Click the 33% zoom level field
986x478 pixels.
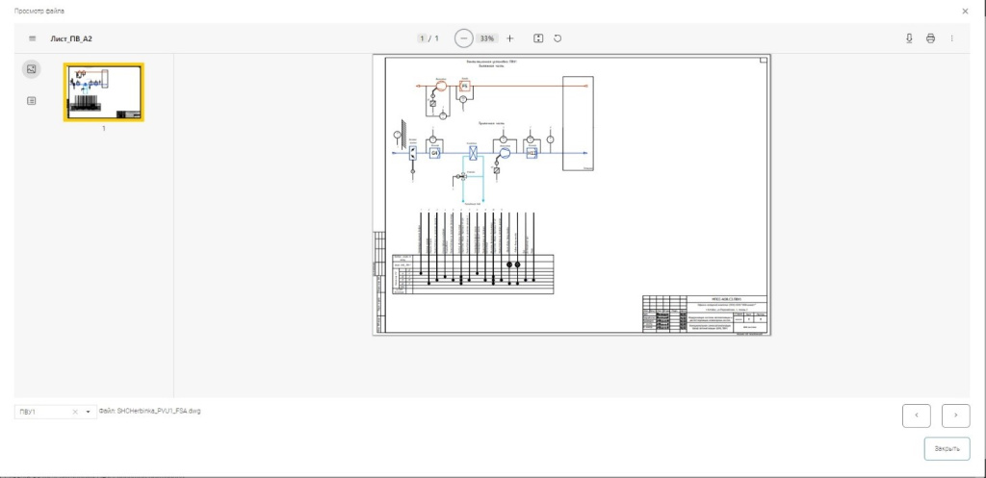(487, 38)
